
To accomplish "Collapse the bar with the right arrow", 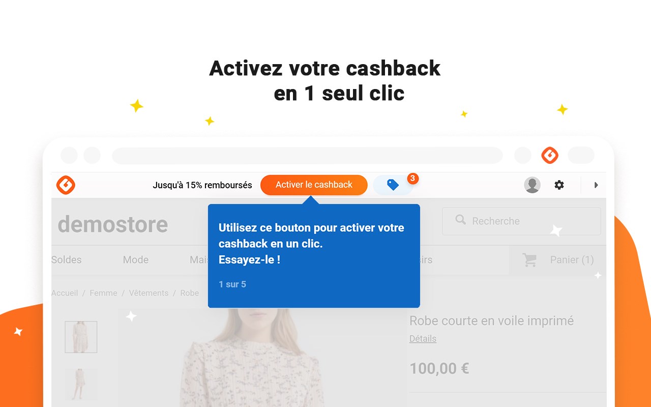I will coord(596,185).
